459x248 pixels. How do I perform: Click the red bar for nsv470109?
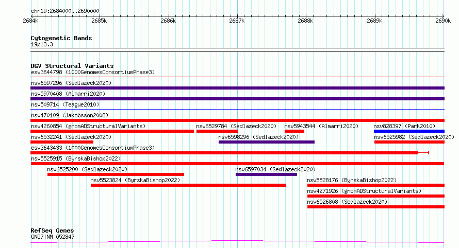click(x=237, y=120)
